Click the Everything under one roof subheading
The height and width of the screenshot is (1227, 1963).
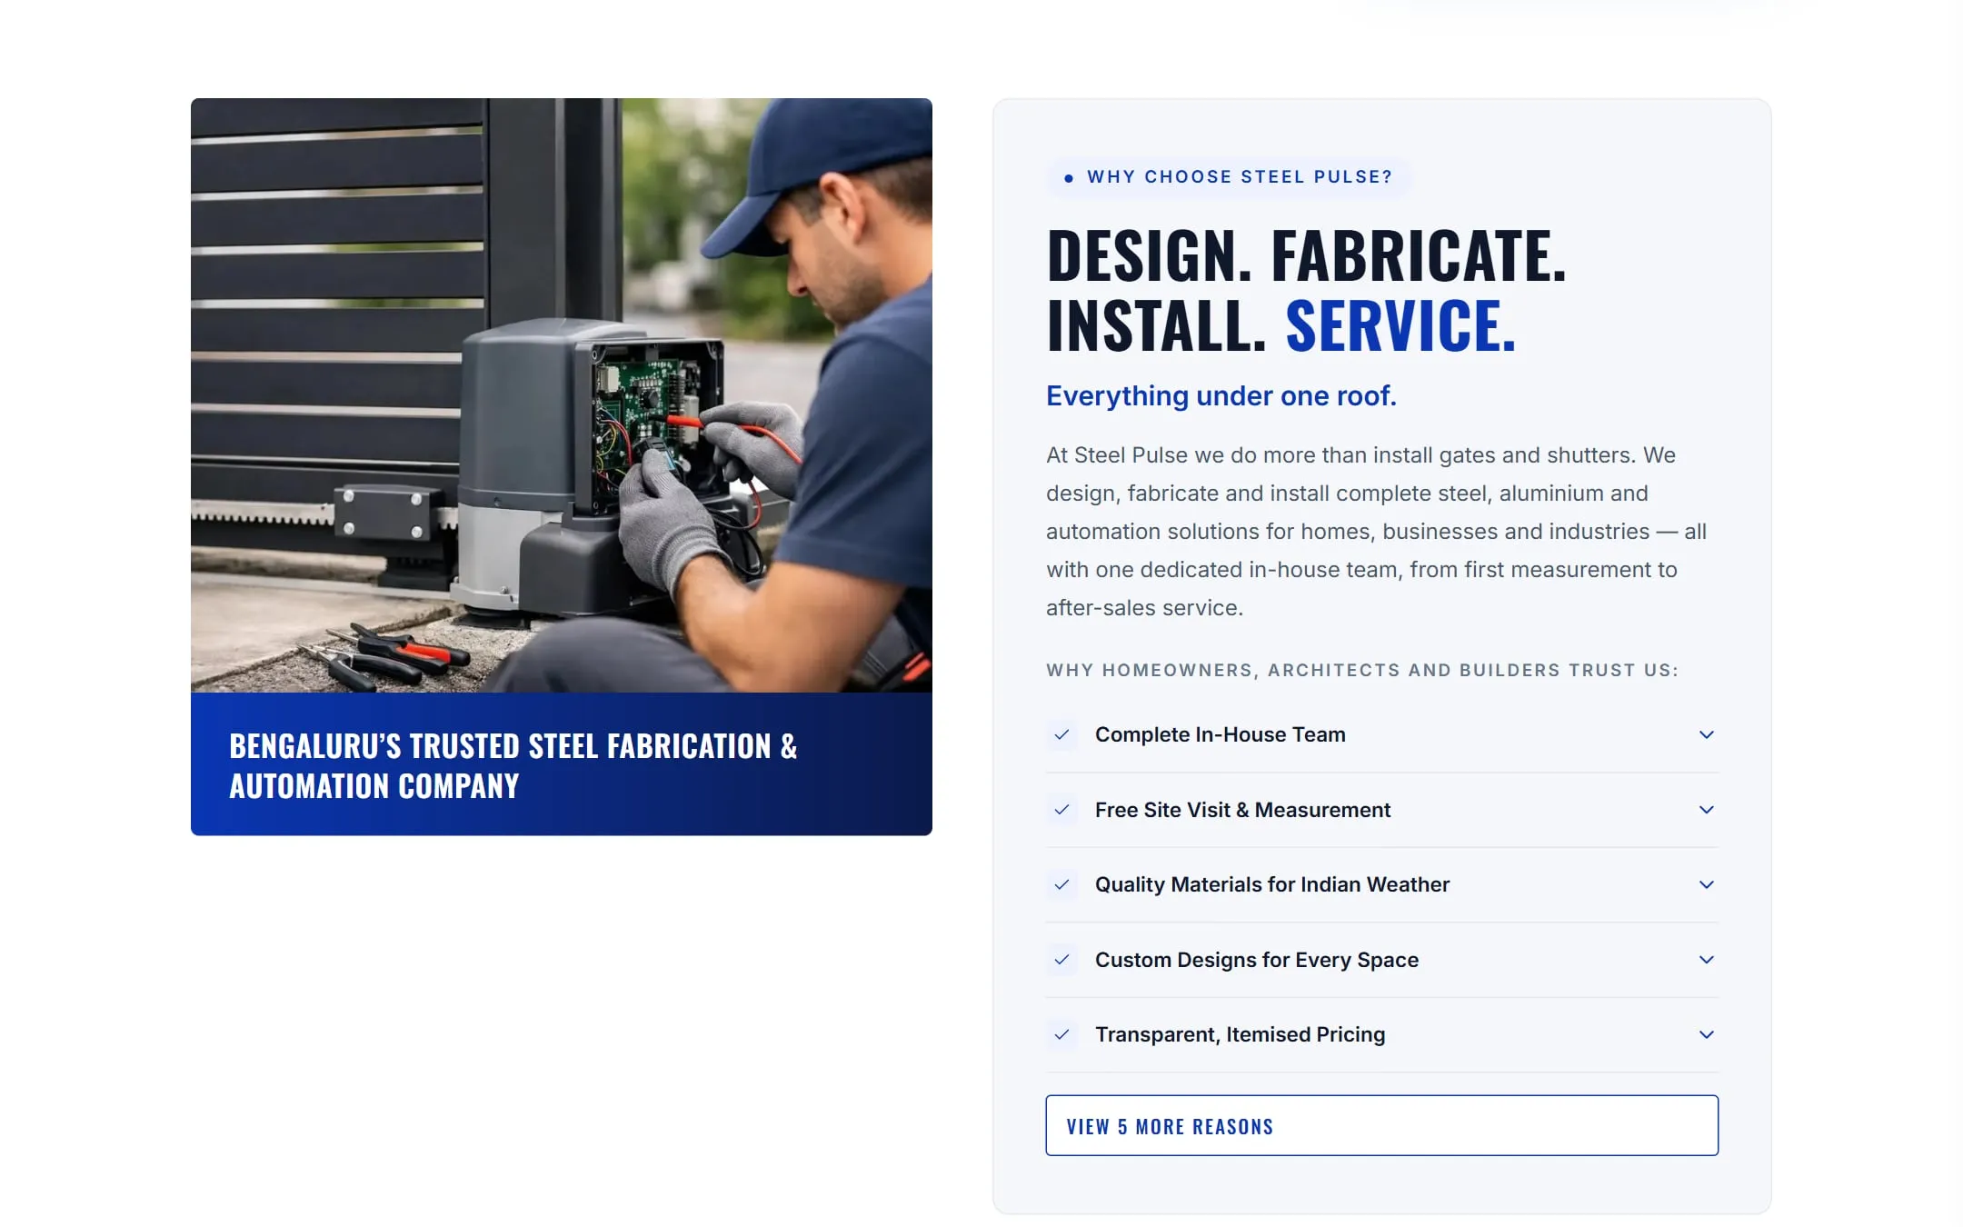point(1221,396)
